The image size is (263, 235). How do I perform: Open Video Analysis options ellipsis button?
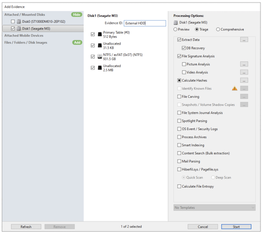click(244, 72)
